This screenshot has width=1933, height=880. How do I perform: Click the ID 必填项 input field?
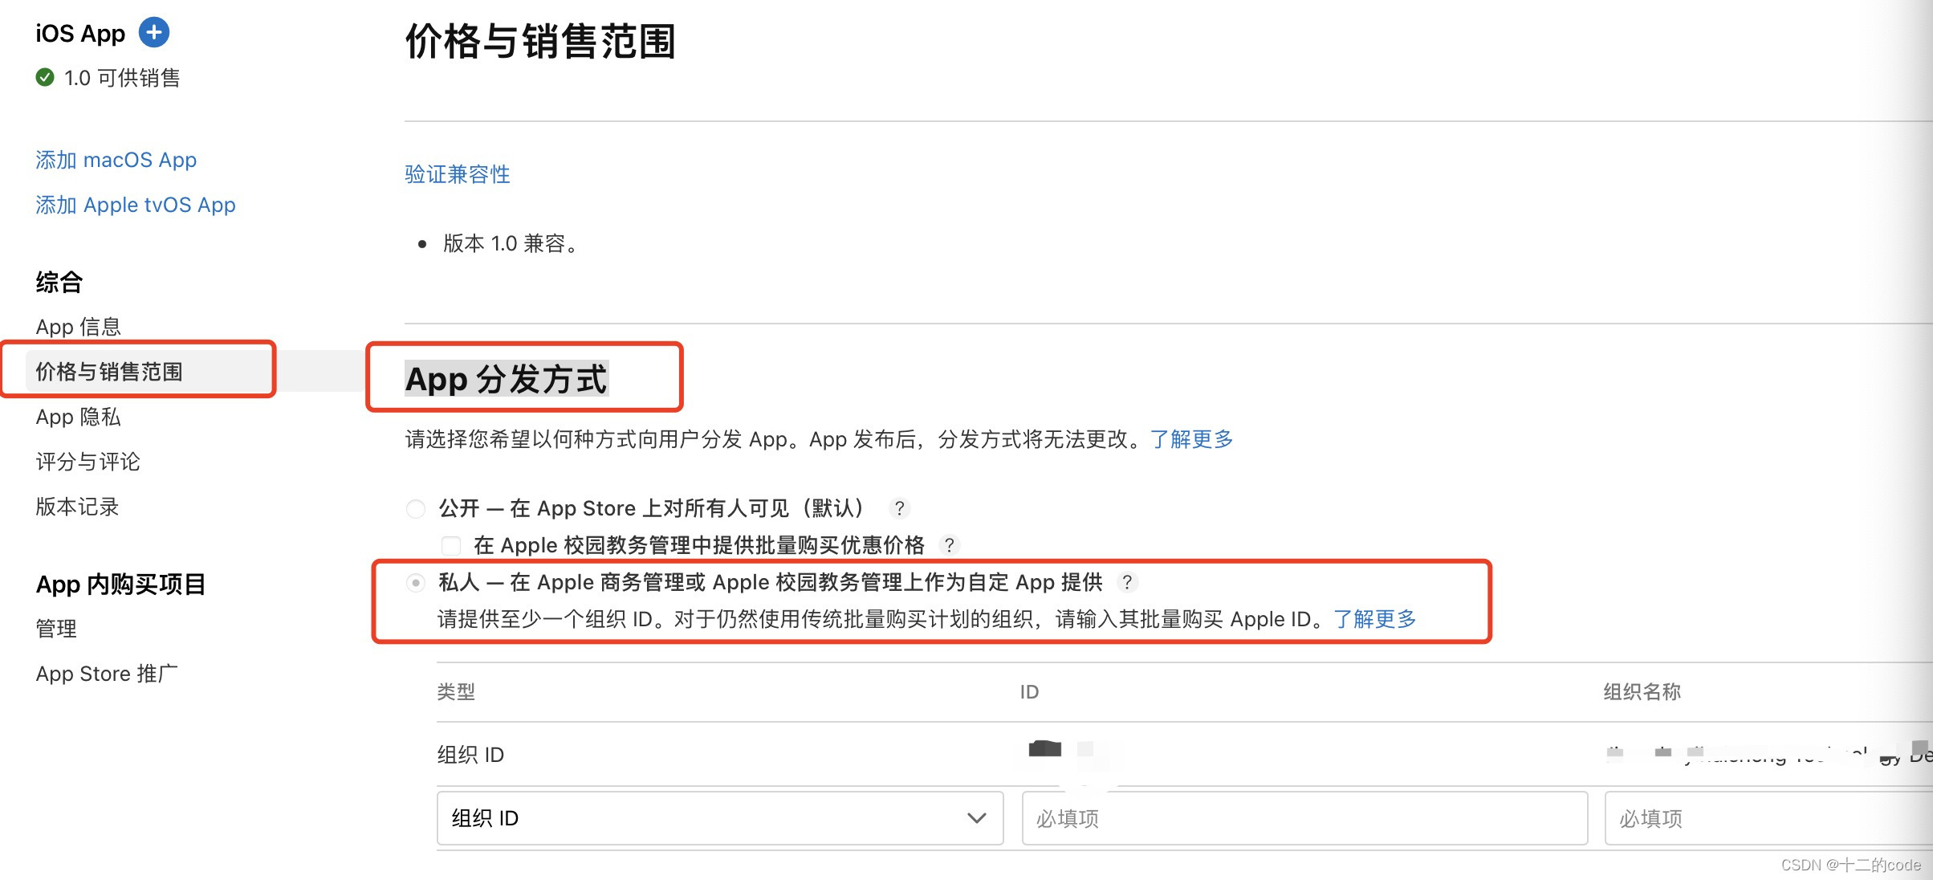[x=1304, y=817]
